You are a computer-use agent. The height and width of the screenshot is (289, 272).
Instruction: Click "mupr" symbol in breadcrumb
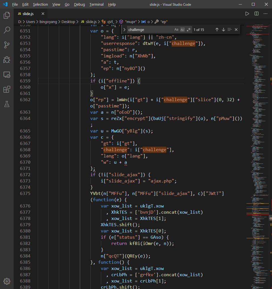pyautogui.click(x=131, y=22)
